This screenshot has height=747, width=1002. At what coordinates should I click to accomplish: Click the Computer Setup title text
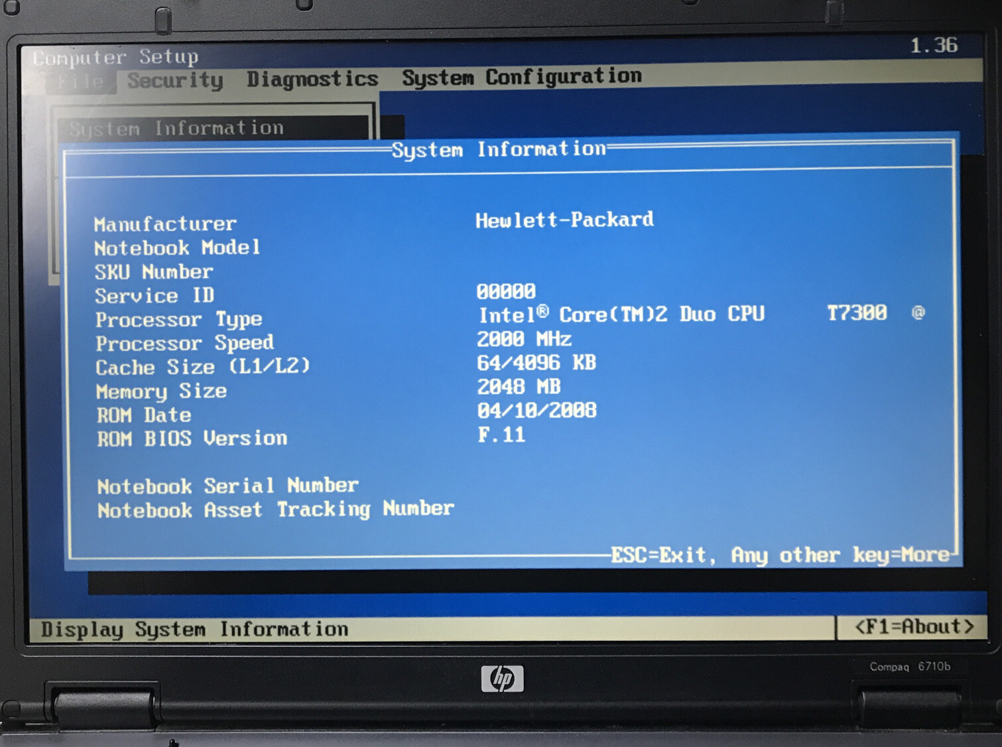click(x=116, y=57)
